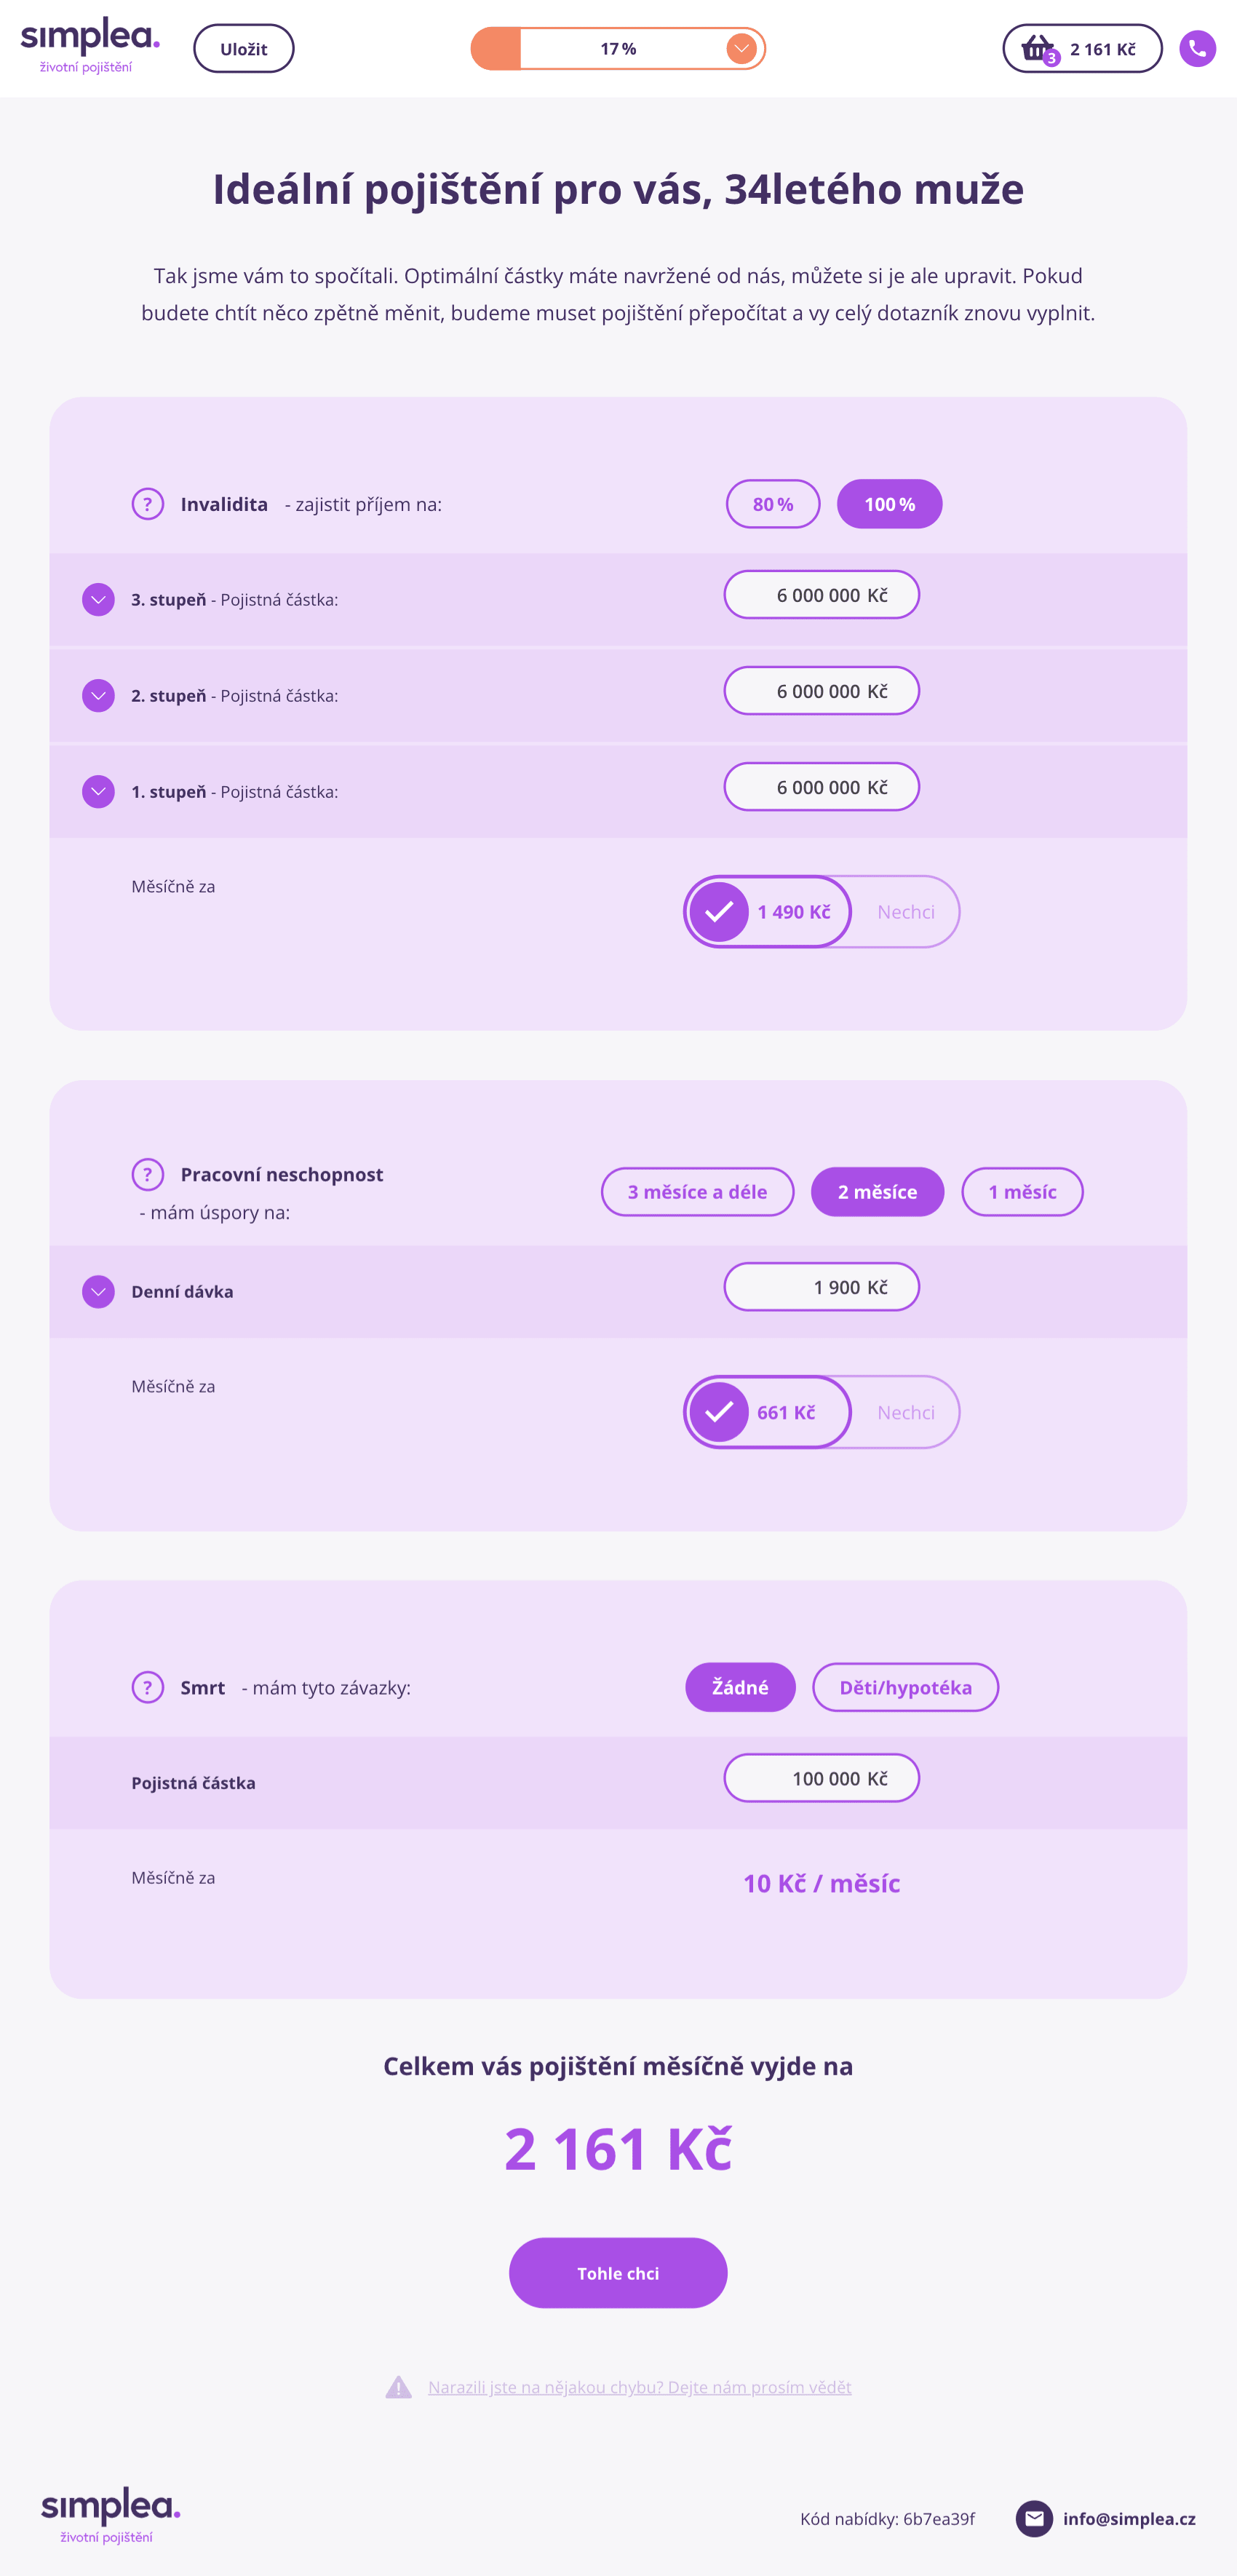Select 80 % income coverage for Invalidita

[772, 504]
